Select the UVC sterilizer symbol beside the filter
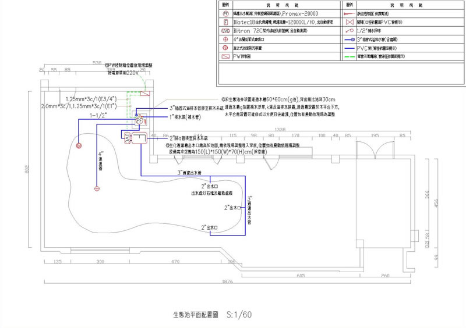The height and width of the screenshot is (328, 466). [127, 138]
